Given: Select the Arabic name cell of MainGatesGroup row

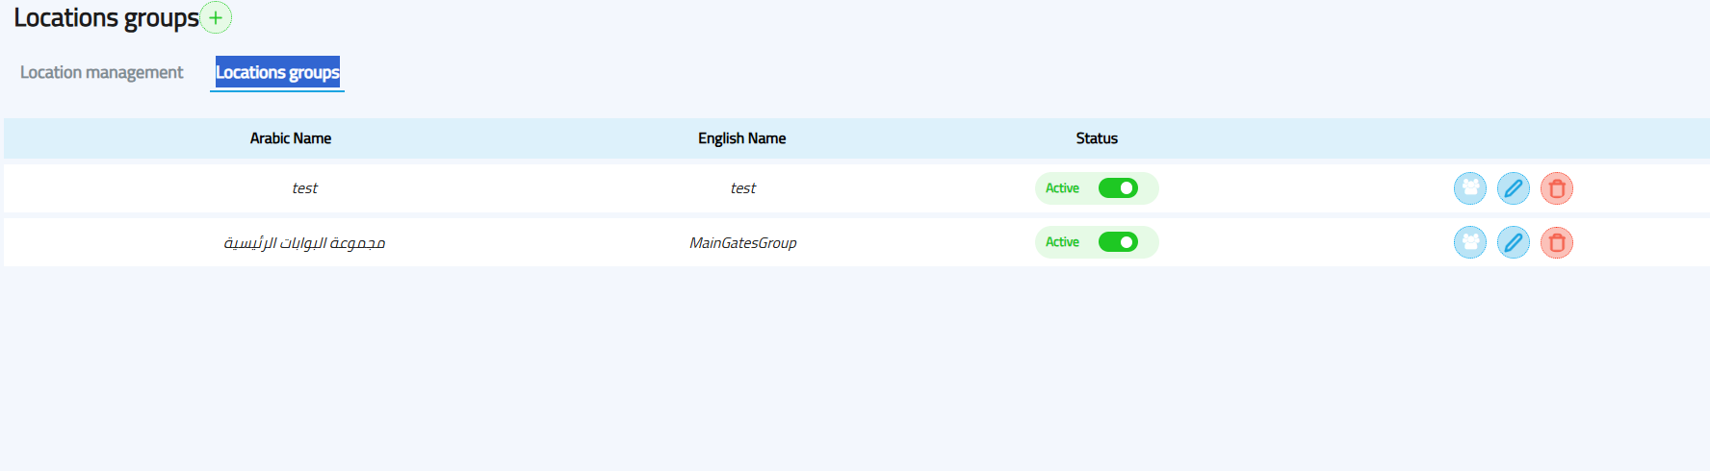Looking at the screenshot, I should point(304,243).
